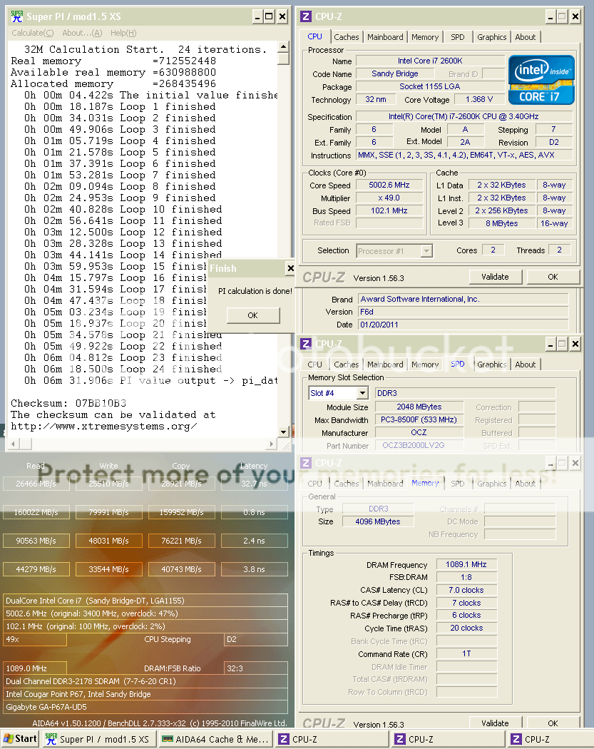Open the Mainboard tab in the bottom Memory CPU-Z window

tap(385, 484)
